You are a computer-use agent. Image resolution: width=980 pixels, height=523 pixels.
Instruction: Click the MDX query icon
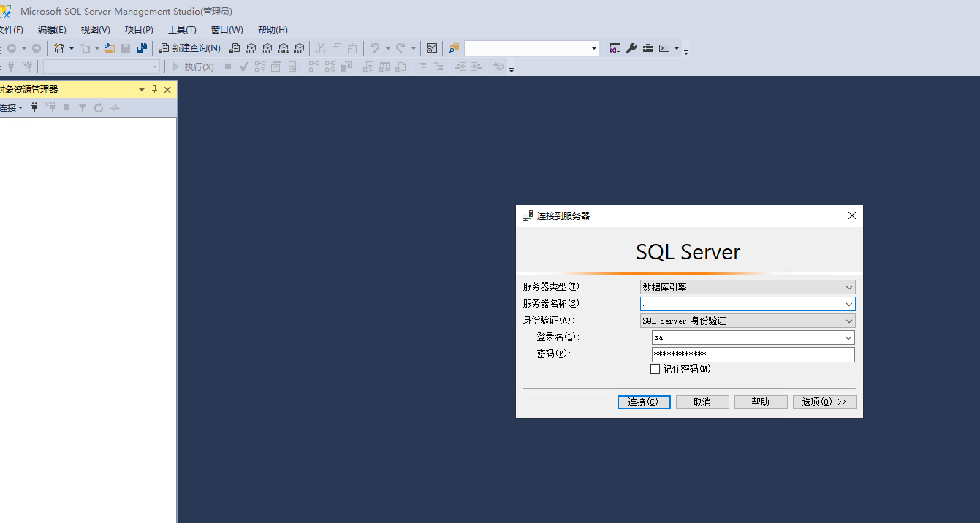(x=251, y=48)
